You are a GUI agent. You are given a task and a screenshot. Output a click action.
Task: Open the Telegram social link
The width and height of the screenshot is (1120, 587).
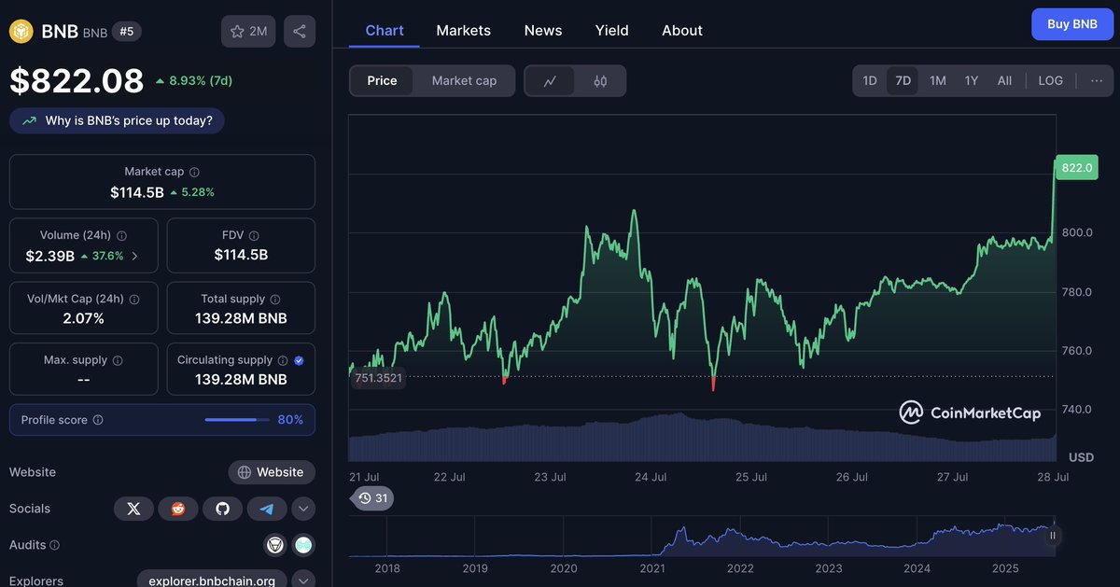pos(267,509)
